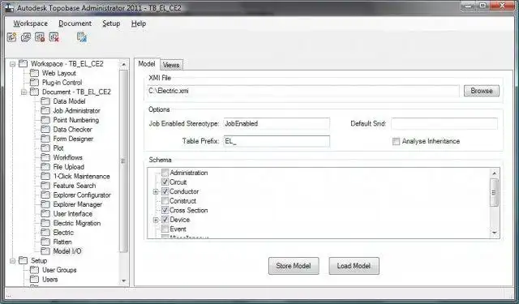The height and width of the screenshot is (304, 519).
Task: Expand the Conductor schema node
Action: (x=156, y=191)
